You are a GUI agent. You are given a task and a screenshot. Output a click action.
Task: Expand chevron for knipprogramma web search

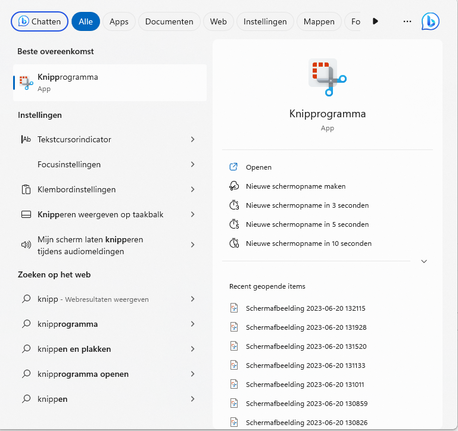pos(192,324)
